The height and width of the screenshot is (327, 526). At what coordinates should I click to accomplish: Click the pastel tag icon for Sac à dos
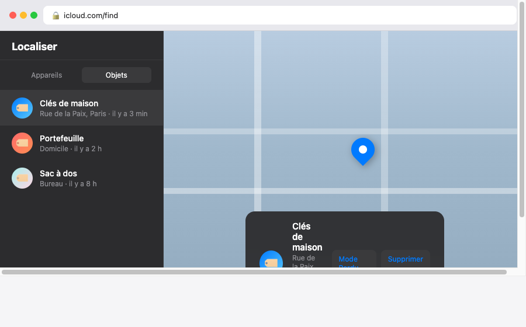click(22, 178)
